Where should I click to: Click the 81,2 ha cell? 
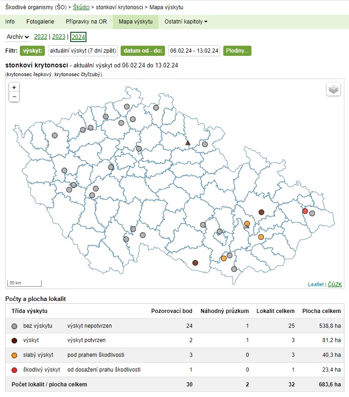click(331, 340)
